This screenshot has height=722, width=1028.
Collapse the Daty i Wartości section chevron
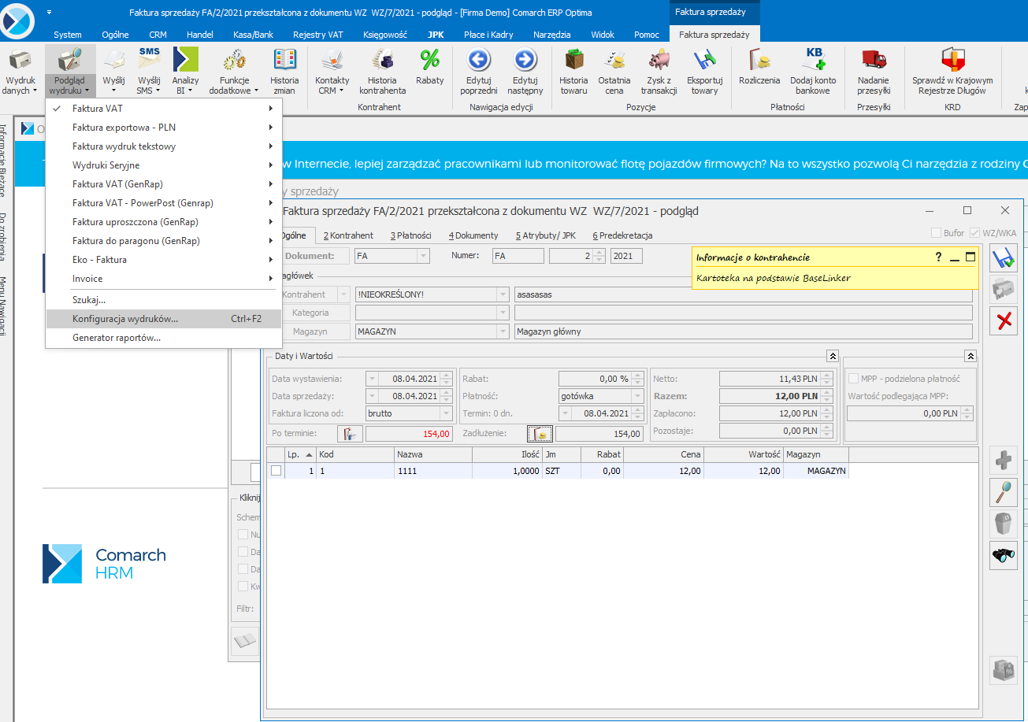coord(832,356)
